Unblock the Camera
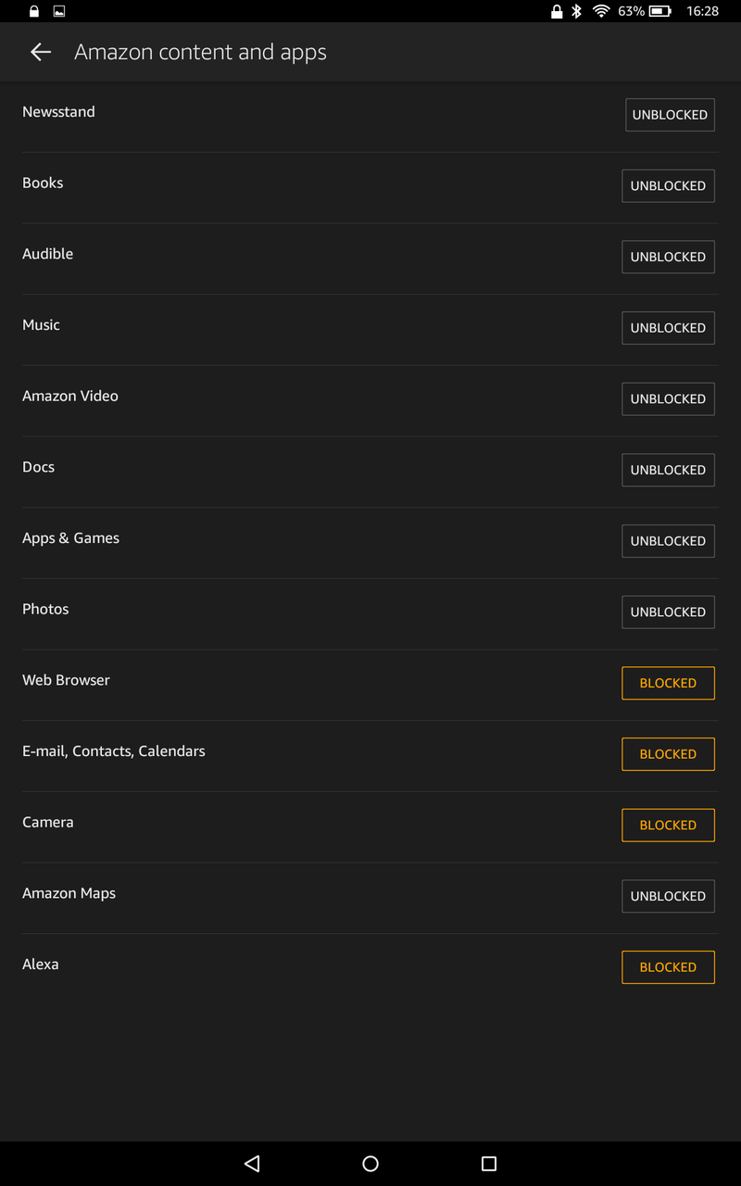 [x=668, y=826]
